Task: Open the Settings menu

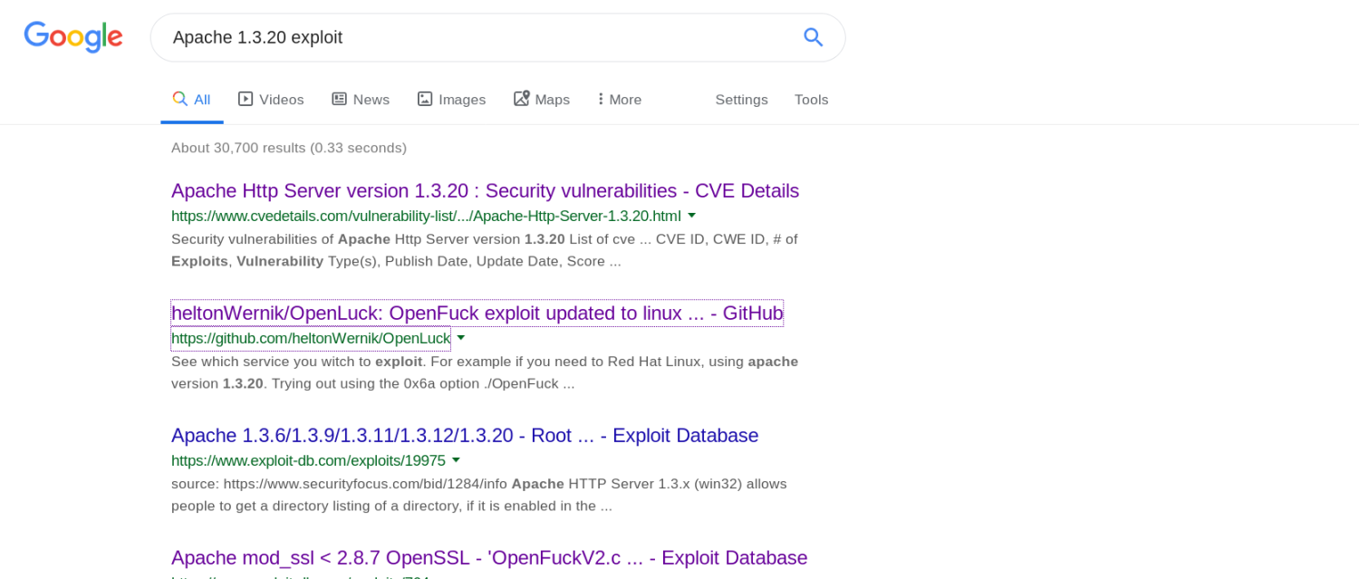Action: click(741, 100)
